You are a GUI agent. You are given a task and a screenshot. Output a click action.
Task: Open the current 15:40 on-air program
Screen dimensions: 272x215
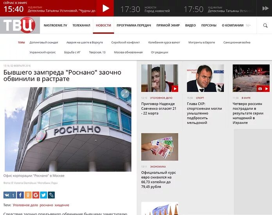pos(50,9)
